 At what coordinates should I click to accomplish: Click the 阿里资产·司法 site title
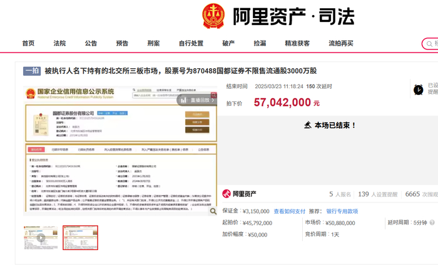[x=294, y=17]
